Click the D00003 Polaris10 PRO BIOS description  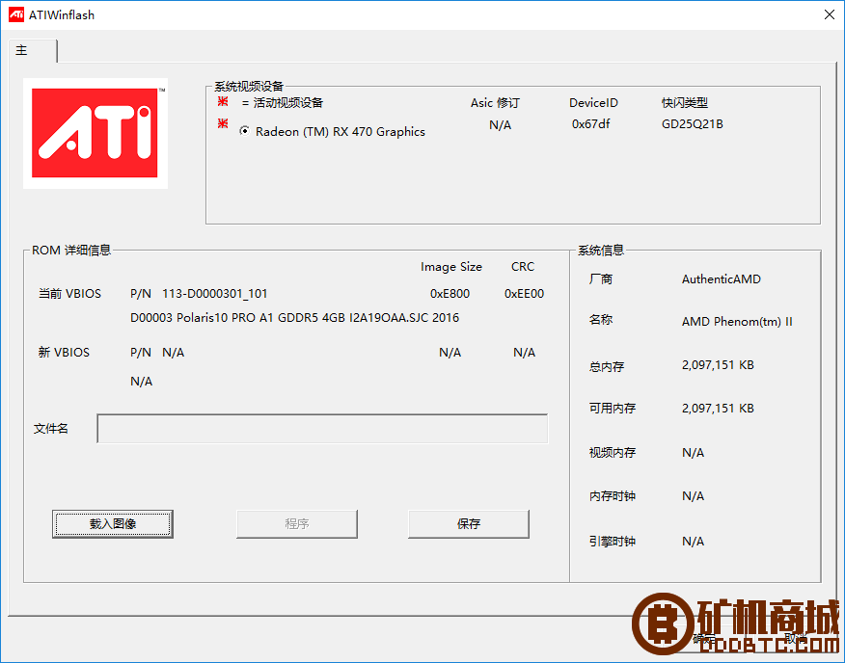(295, 318)
